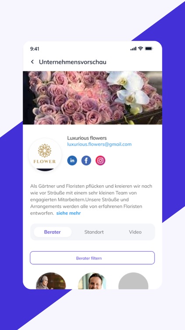
Task: Switch to the Video tab
Action: (x=135, y=232)
